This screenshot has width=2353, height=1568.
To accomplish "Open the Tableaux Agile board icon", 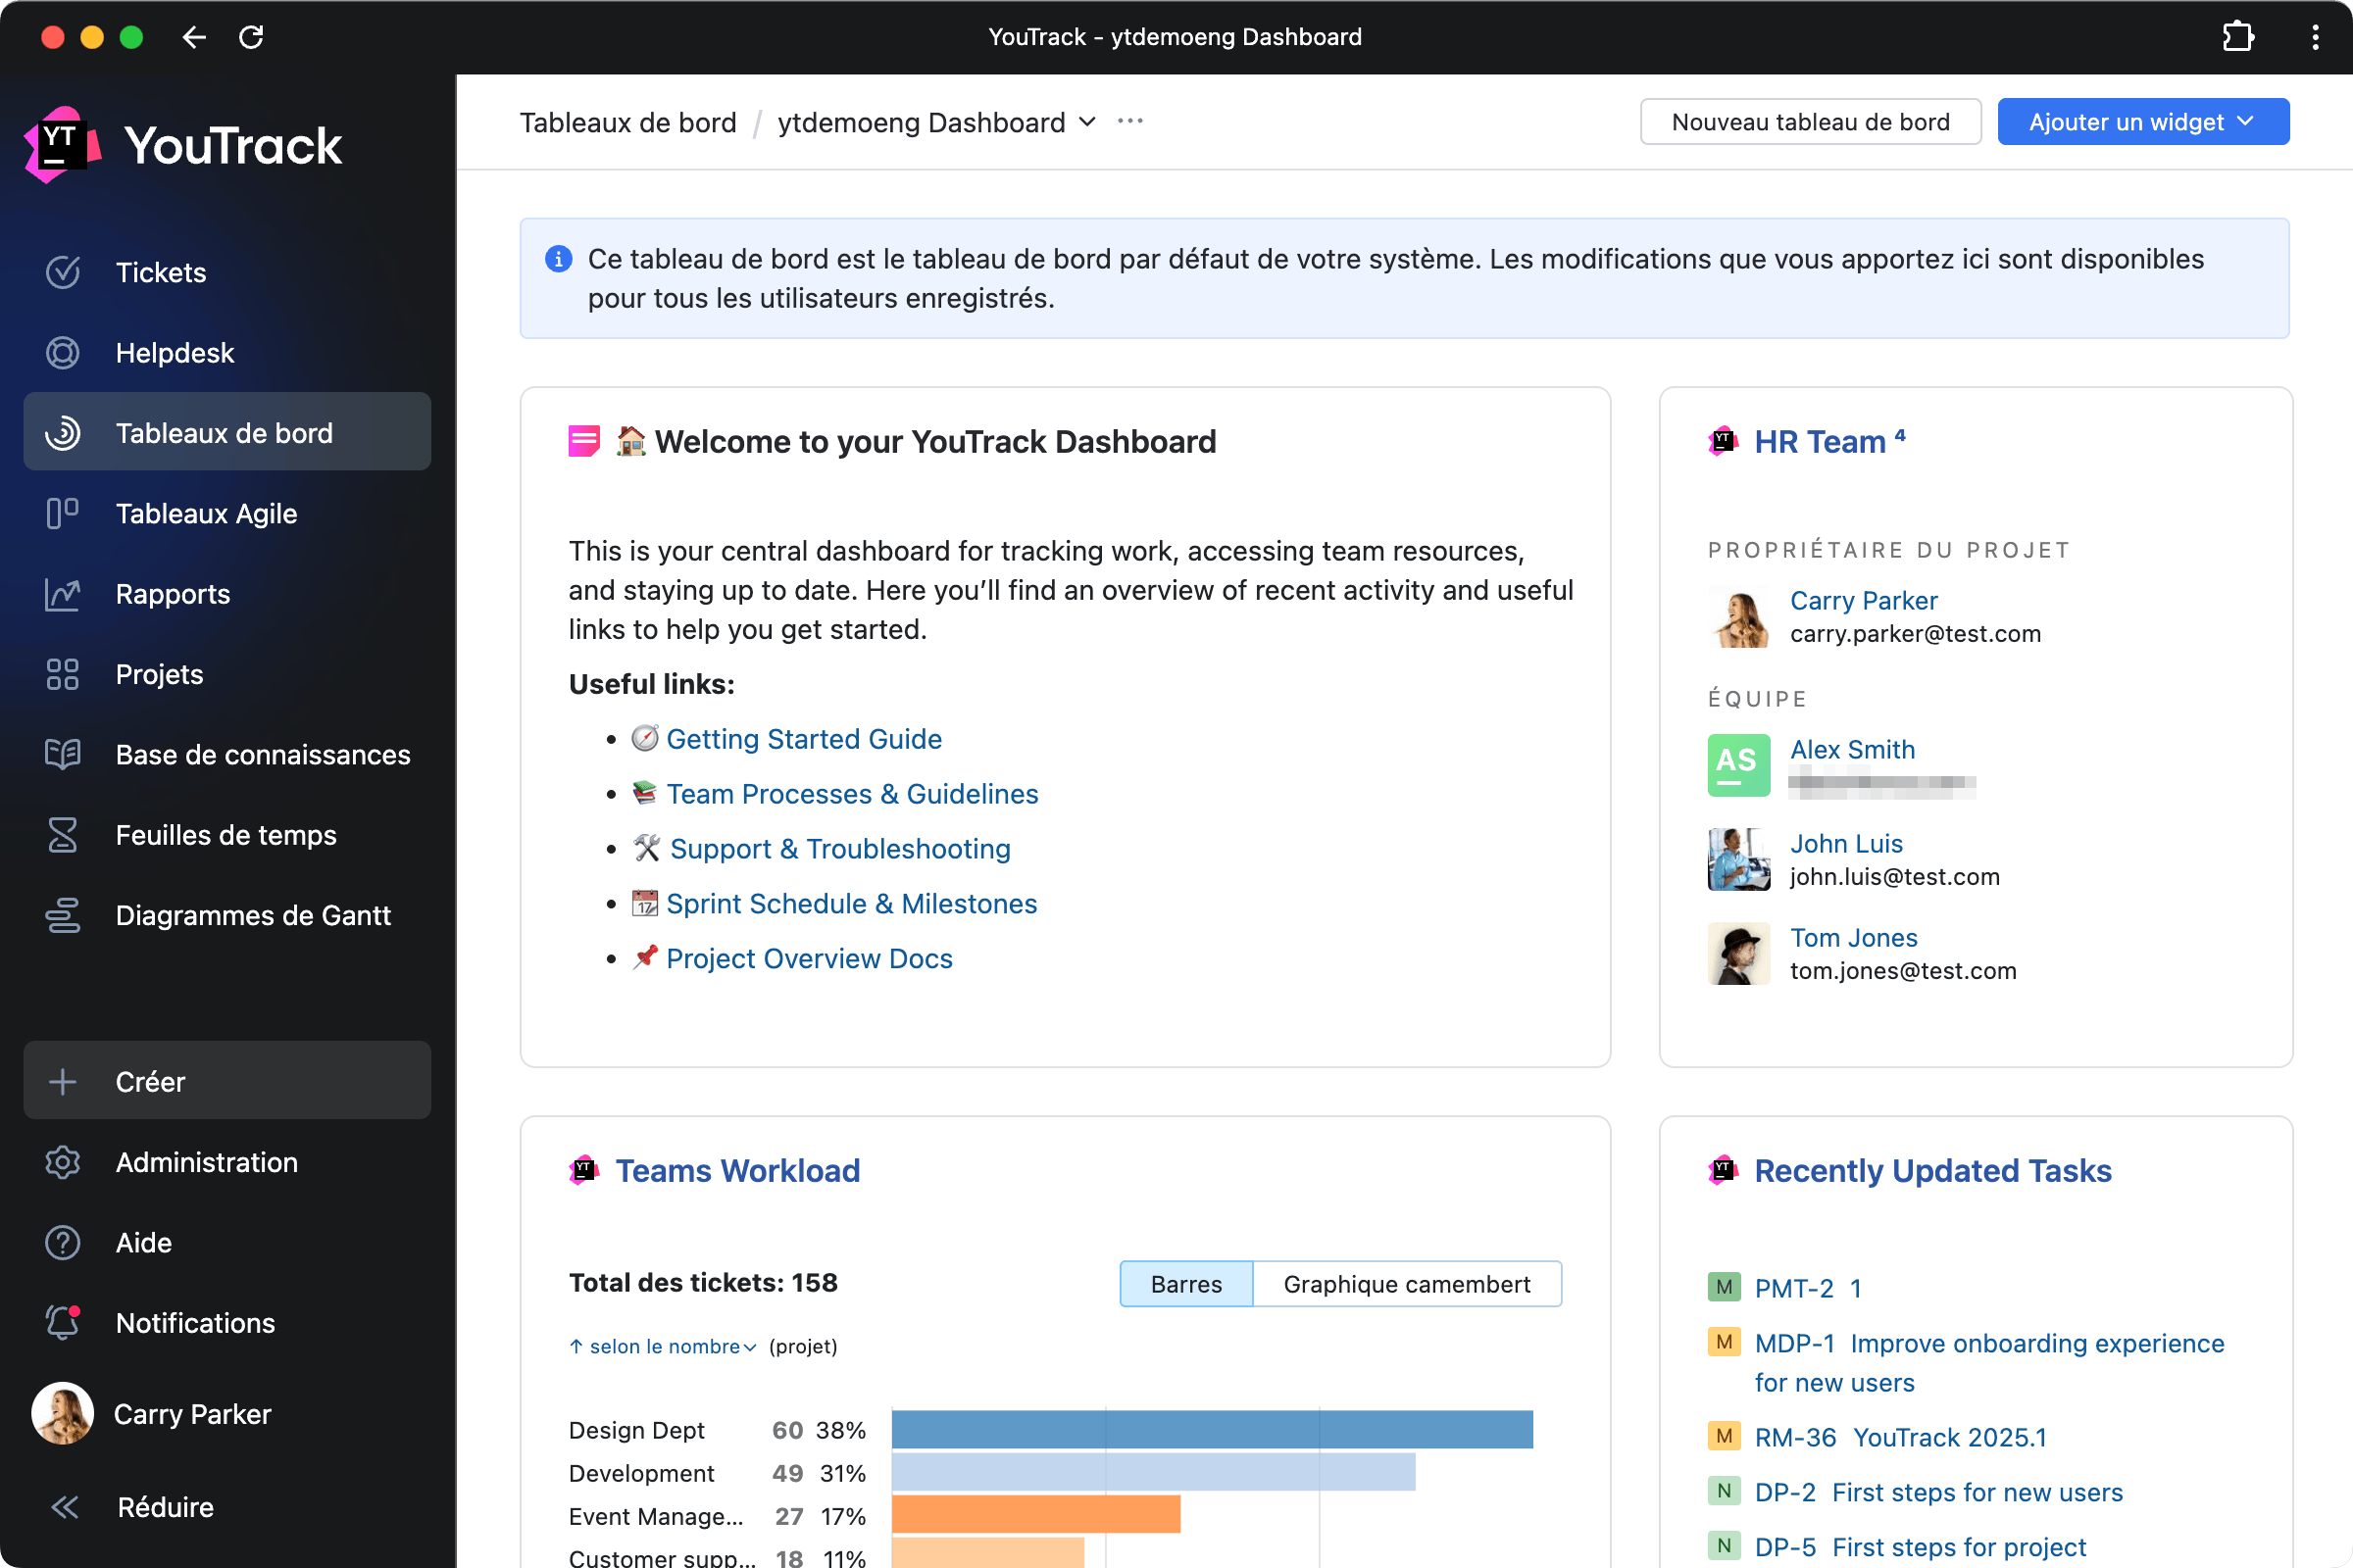I will 63,513.
